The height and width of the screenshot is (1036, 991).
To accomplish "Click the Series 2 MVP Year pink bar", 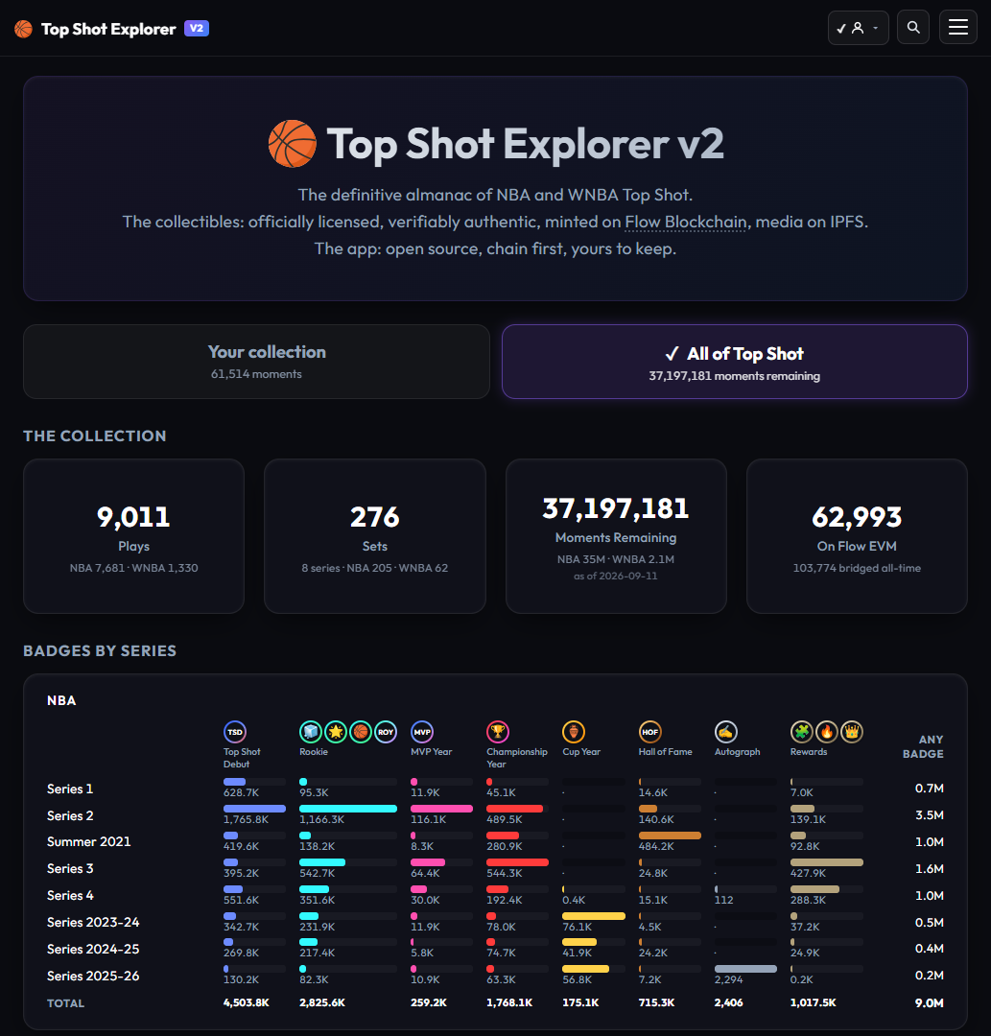I will click(x=442, y=809).
